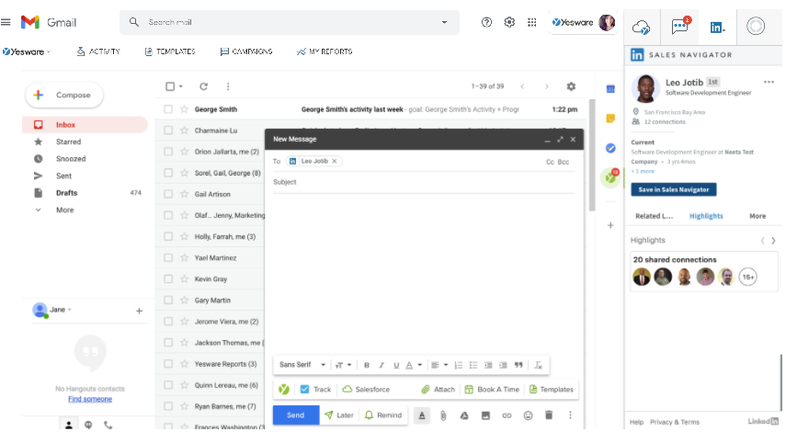Viewport: 786px width, 432px height.
Task: Switch to the Highlights tab
Action: click(706, 216)
